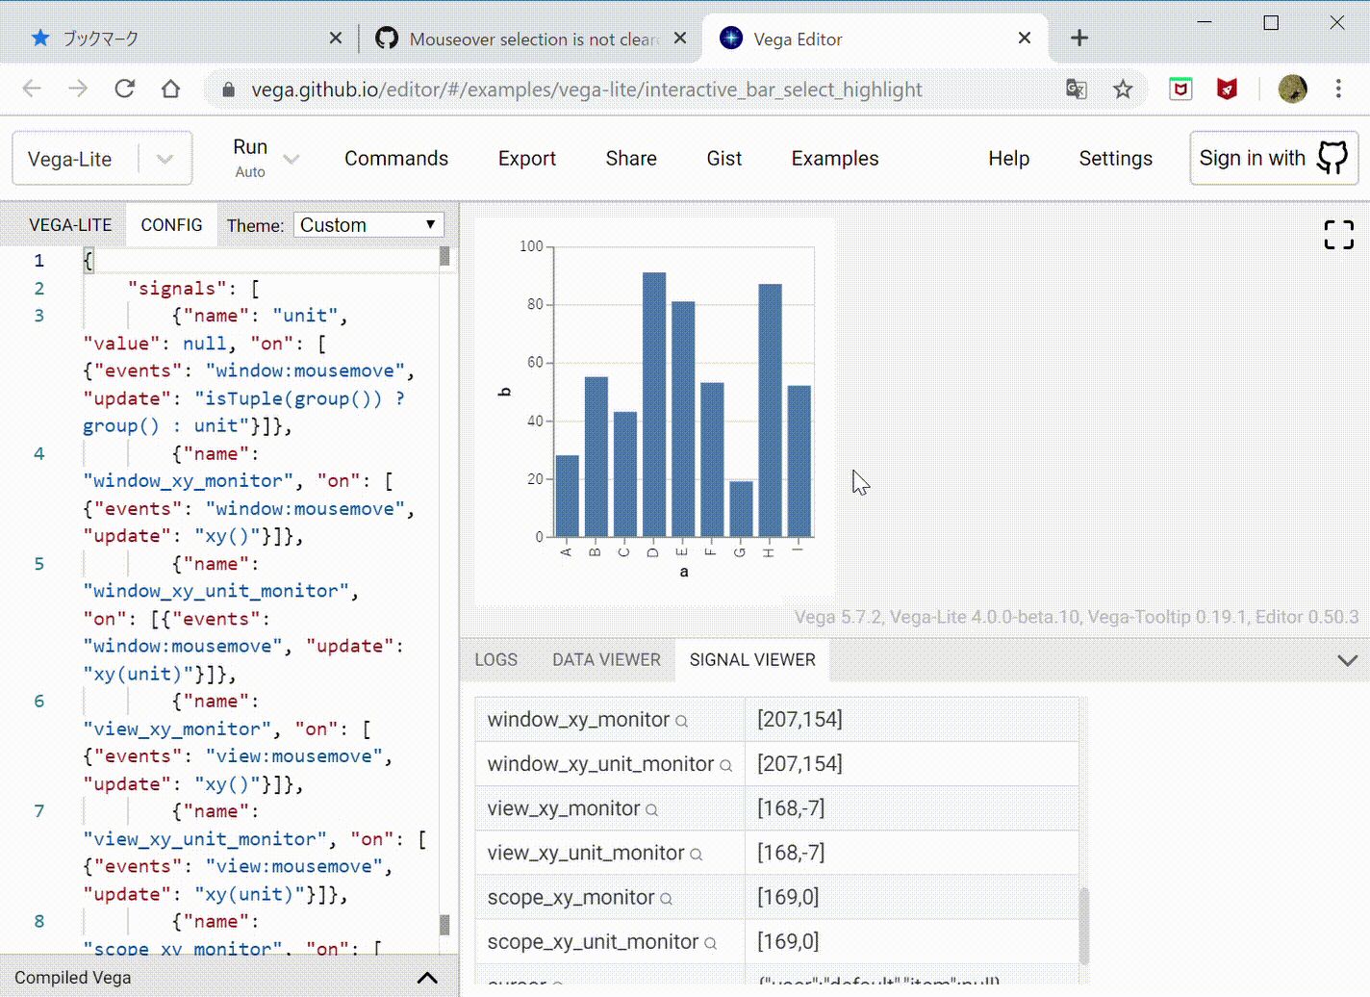Image resolution: width=1370 pixels, height=997 pixels.
Task: Open the Export menu
Action: [527, 159]
